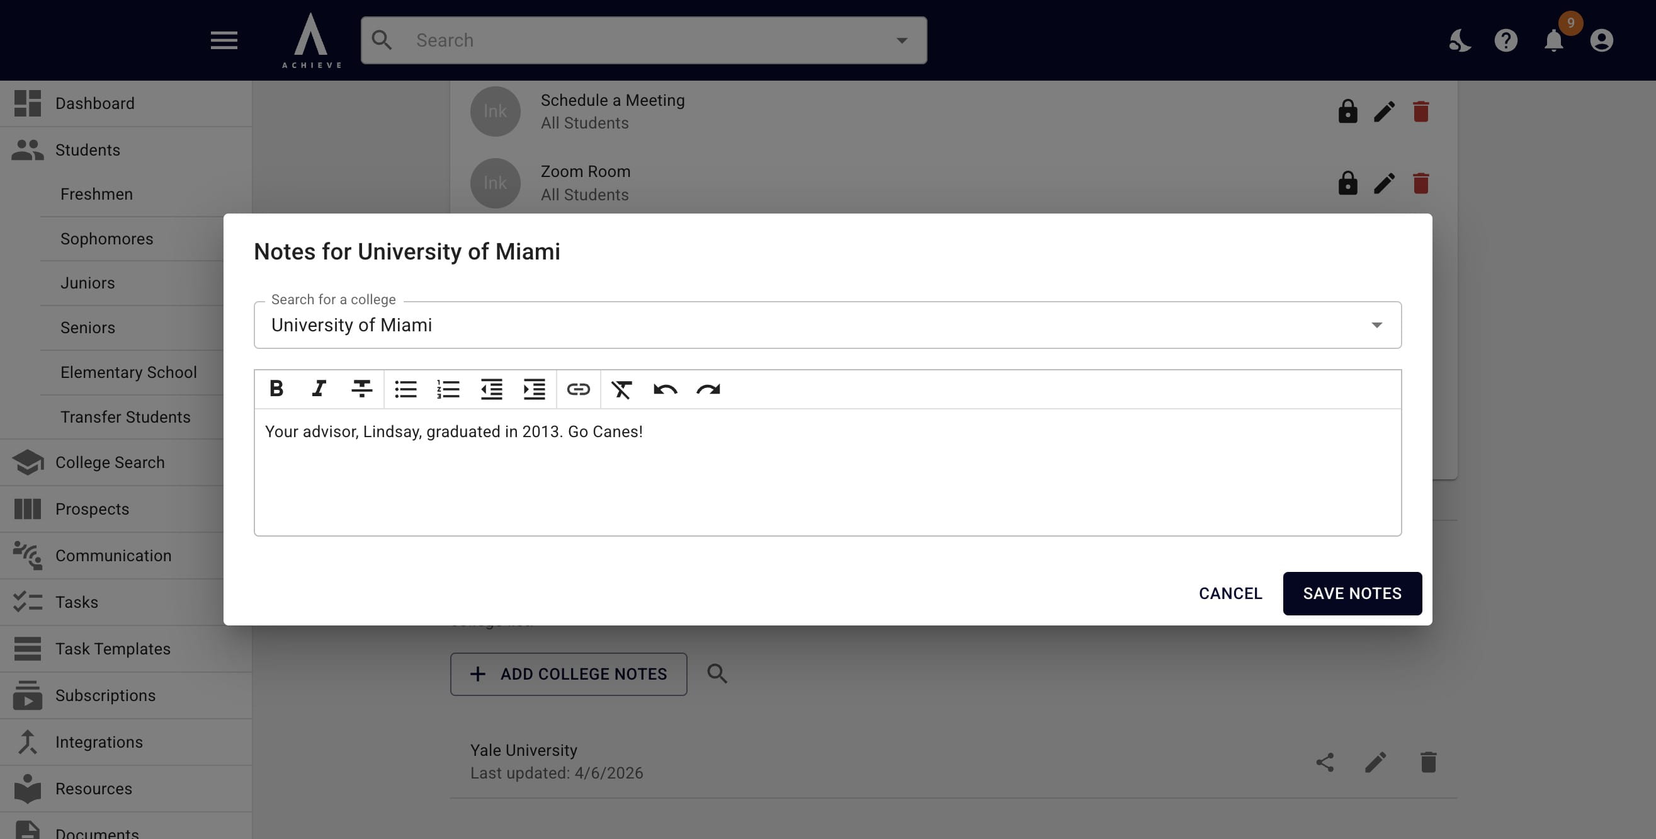The image size is (1656, 839).
Task: Select Sophomores under Students
Action: tap(132, 239)
